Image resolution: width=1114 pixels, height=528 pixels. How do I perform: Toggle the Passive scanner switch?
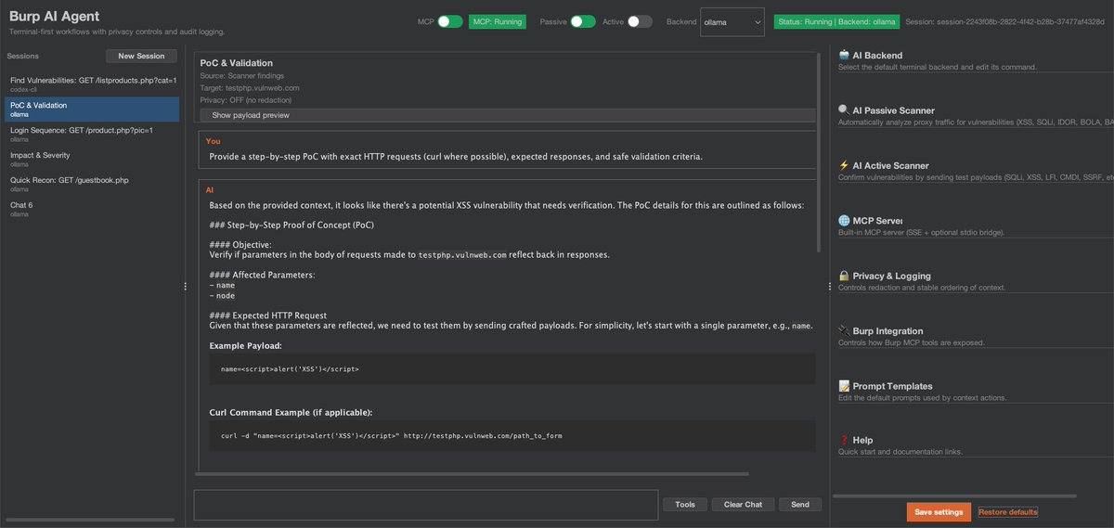pos(583,21)
